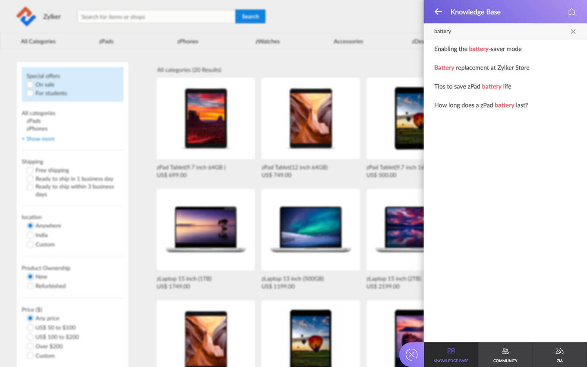Open the Community tab icon

[505, 351]
